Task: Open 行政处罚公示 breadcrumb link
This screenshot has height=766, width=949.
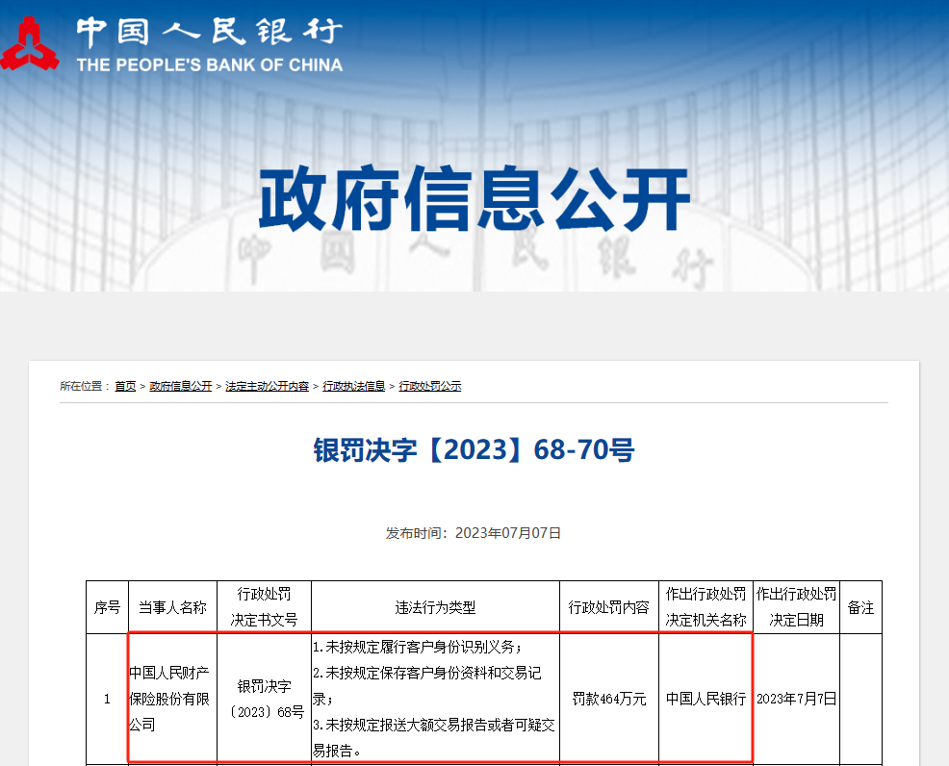Action: [429, 386]
